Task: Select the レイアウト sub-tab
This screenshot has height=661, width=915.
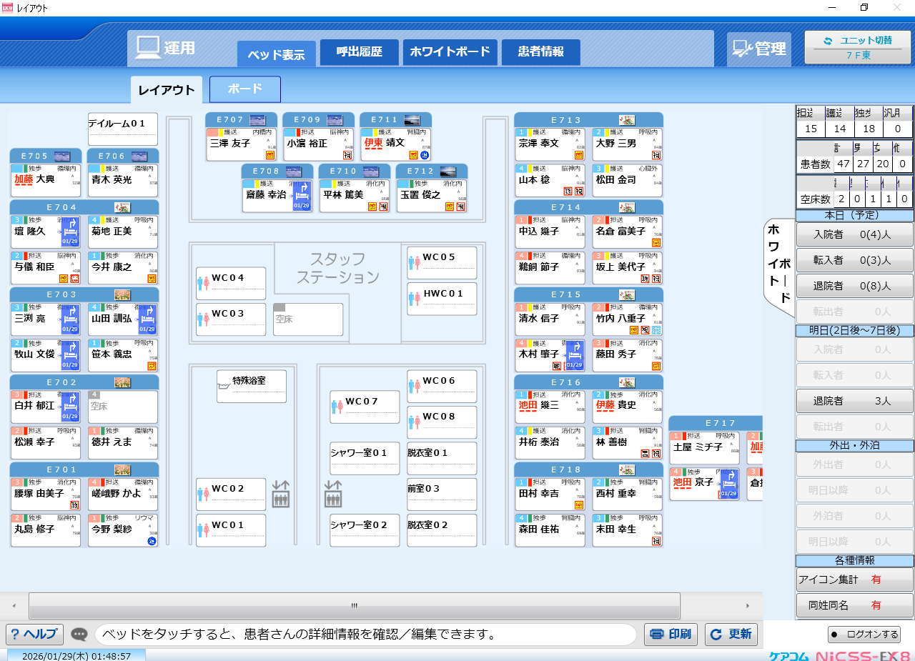Action: (167, 90)
